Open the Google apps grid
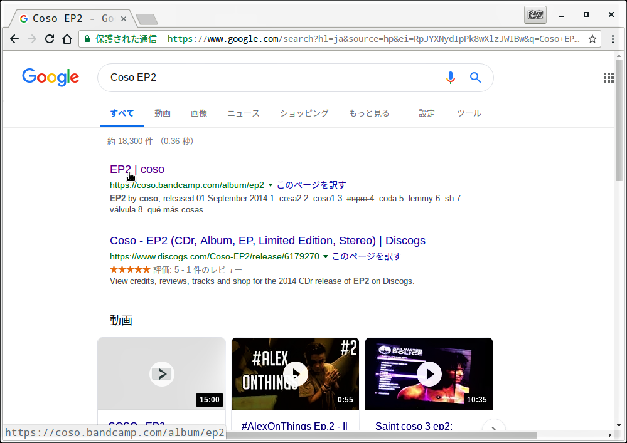The image size is (627, 443). tap(609, 78)
